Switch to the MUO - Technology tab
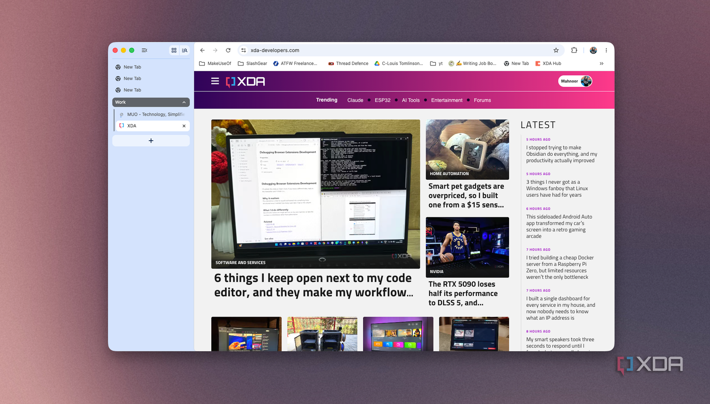 pyautogui.click(x=152, y=114)
